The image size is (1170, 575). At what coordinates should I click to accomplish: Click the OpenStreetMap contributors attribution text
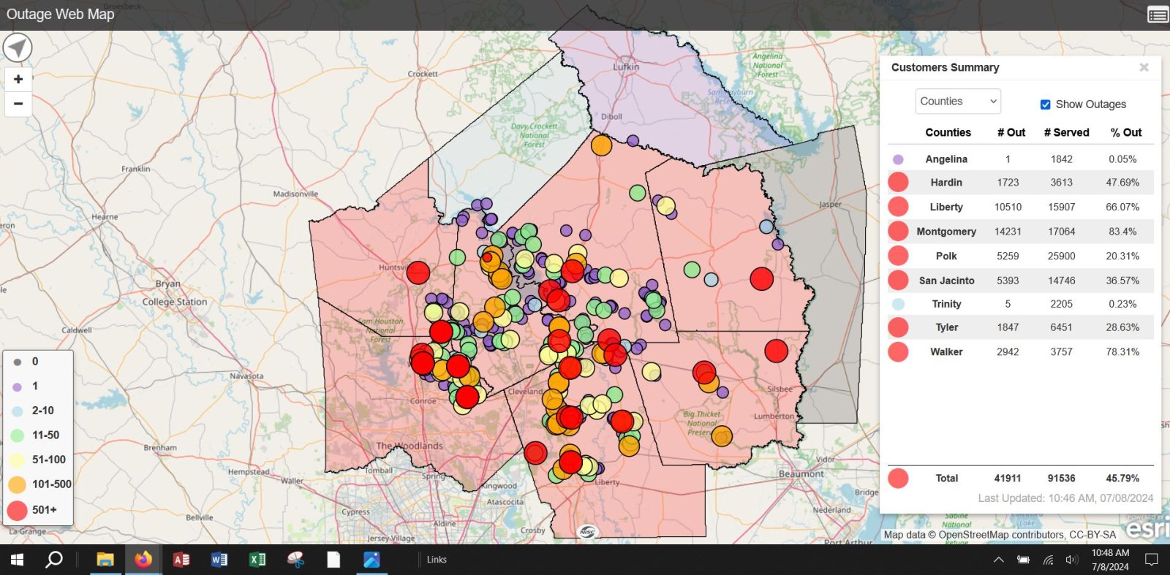pyautogui.click(x=1027, y=535)
